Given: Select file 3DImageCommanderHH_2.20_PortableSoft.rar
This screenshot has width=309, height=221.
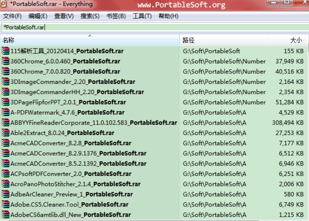Looking at the screenshot, I should coord(77,92).
